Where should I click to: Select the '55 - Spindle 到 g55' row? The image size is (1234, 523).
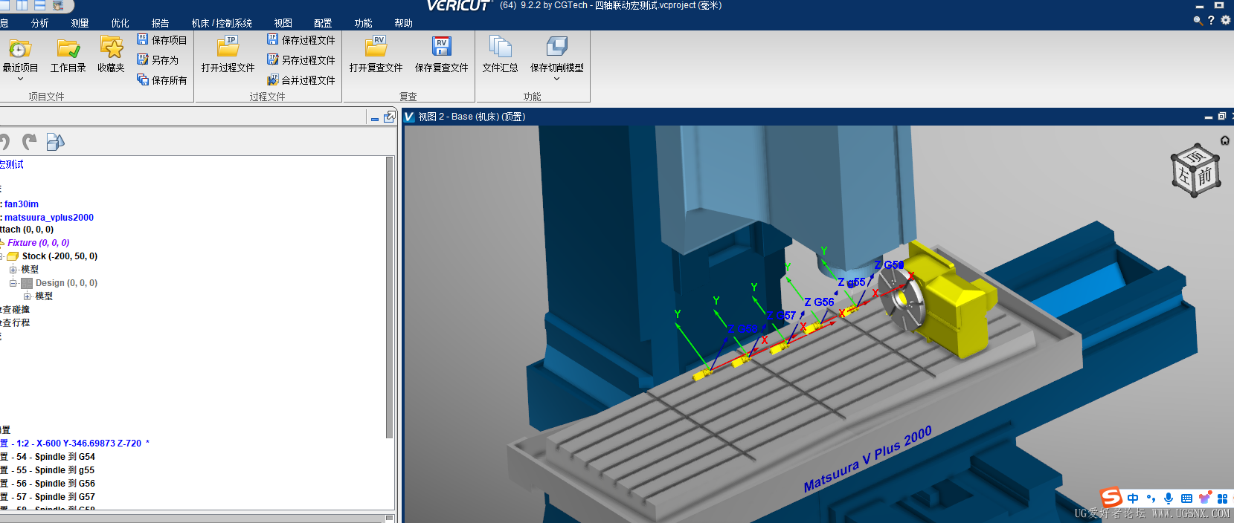point(48,470)
